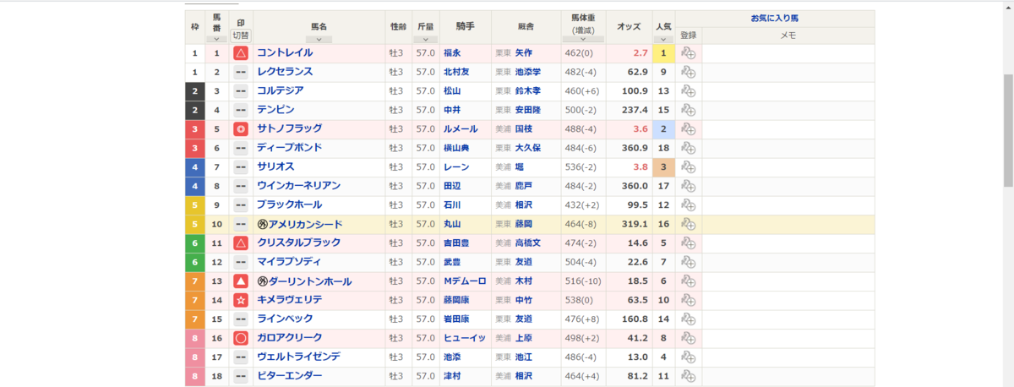The width and height of the screenshot is (1014, 387).
Task: Add アメリカンシード to favorites
Action: pos(688,225)
